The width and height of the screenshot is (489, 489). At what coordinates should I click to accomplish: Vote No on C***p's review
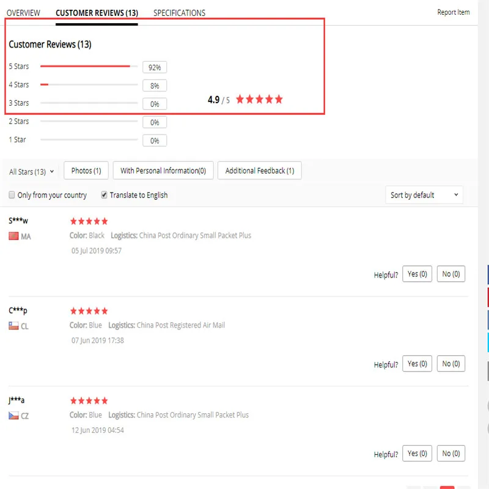click(451, 364)
